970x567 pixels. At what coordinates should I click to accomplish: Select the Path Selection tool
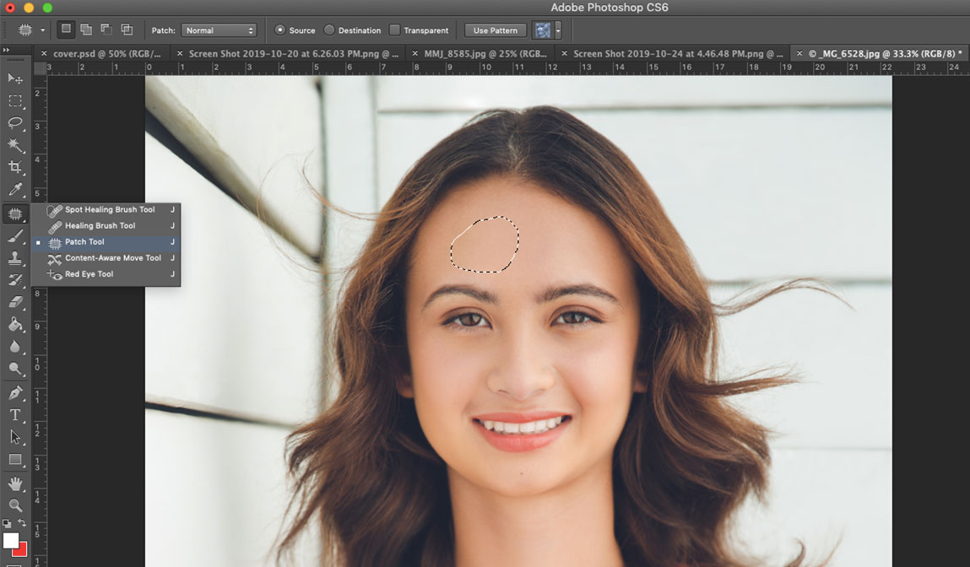15,438
